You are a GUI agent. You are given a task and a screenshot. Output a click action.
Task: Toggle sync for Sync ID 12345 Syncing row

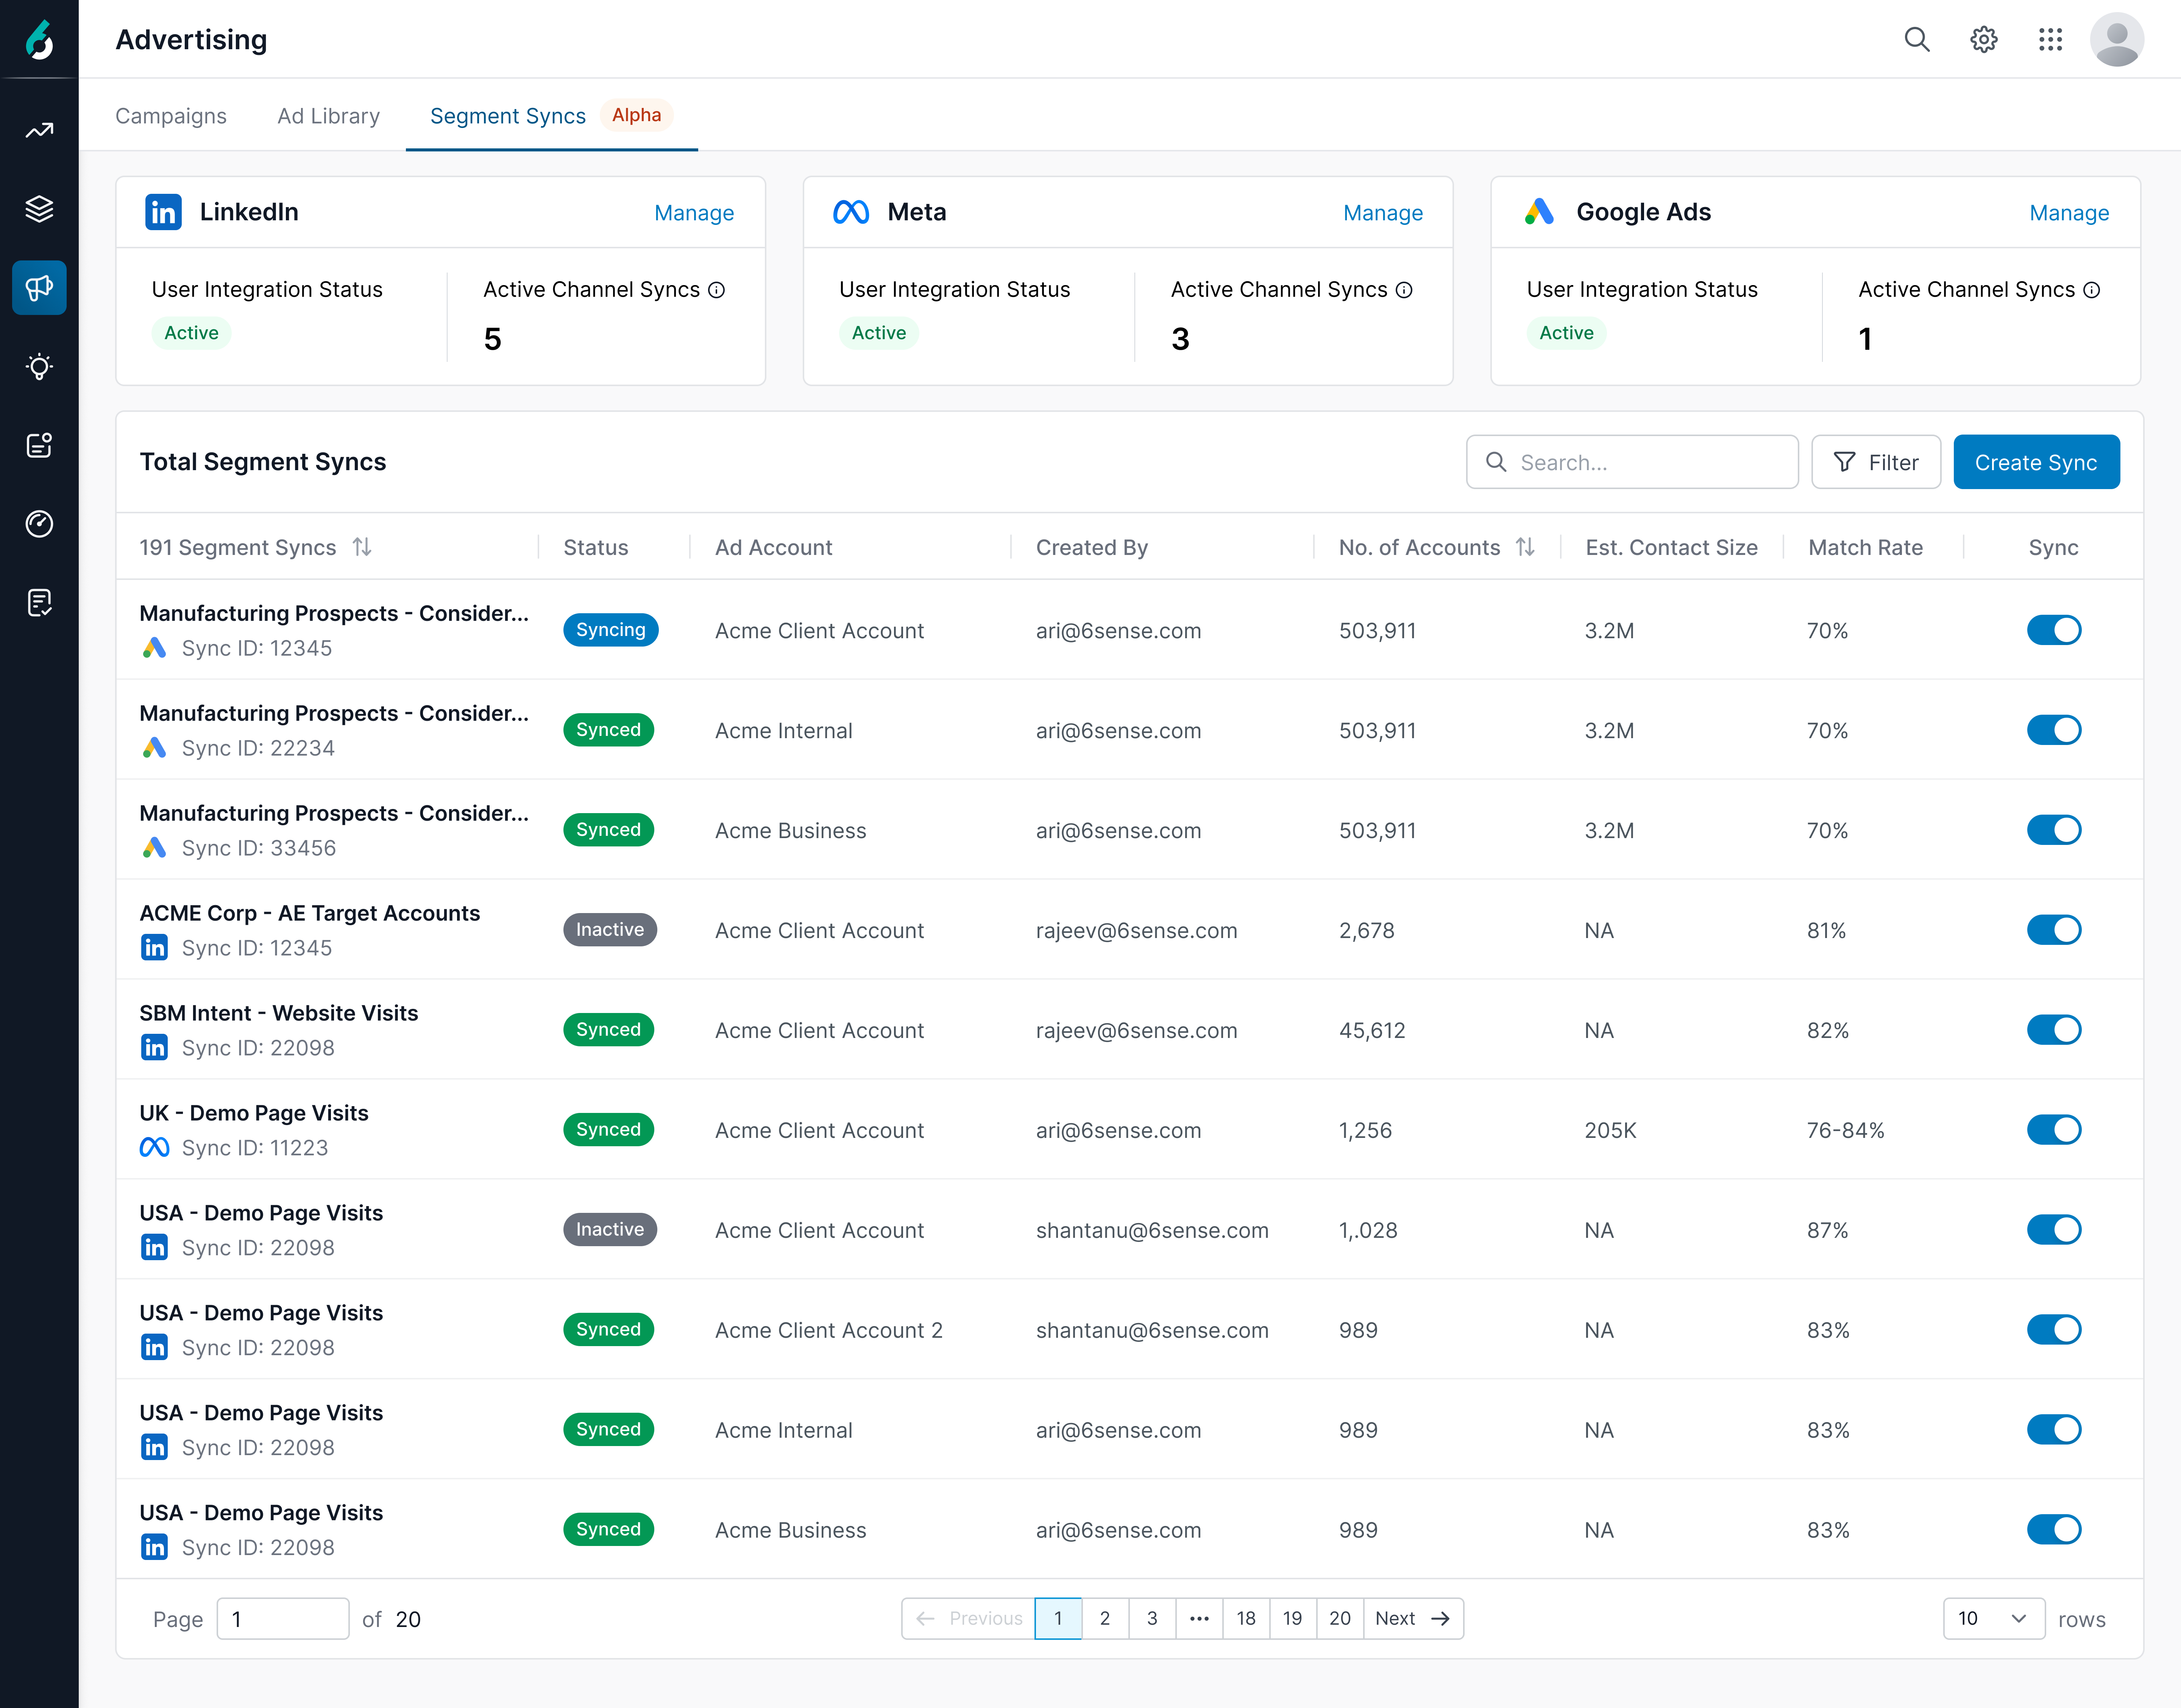2054,630
